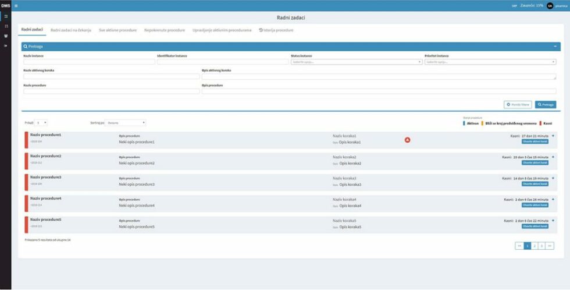Click the blue Pretraga search button
Screen dimensions: 570x290
pos(546,105)
